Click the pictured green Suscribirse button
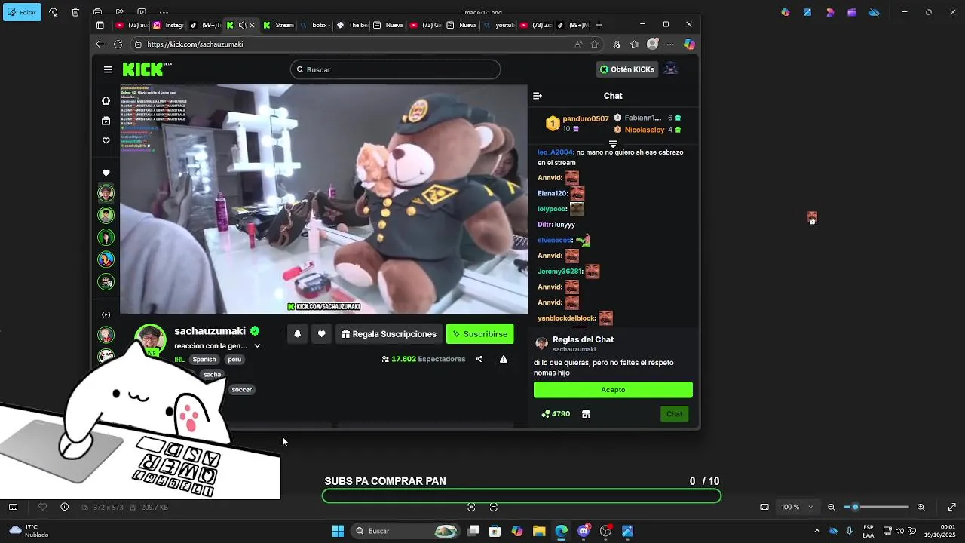This screenshot has height=543, width=965. point(479,334)
